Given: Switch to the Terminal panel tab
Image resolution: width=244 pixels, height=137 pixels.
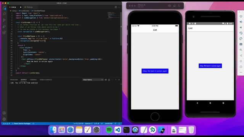Looking at the screenshot, I should point(33,80).
